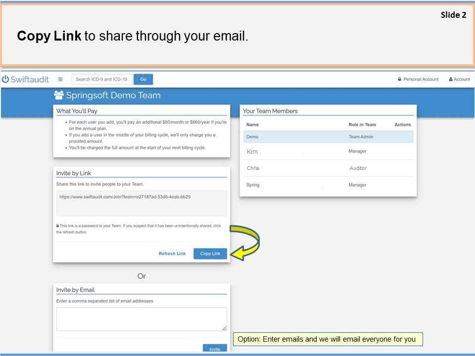Select the Demo Team Admin row
This screenshot has width=475, height=356.
328,137
